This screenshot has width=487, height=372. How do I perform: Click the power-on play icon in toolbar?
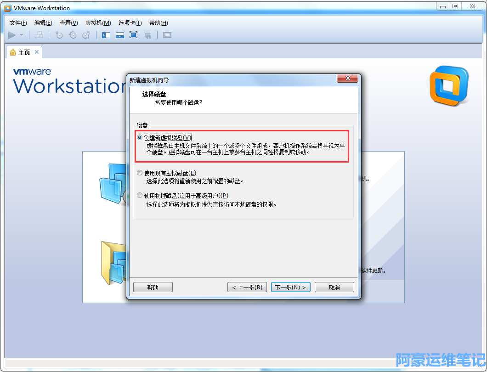pos(12,35)
